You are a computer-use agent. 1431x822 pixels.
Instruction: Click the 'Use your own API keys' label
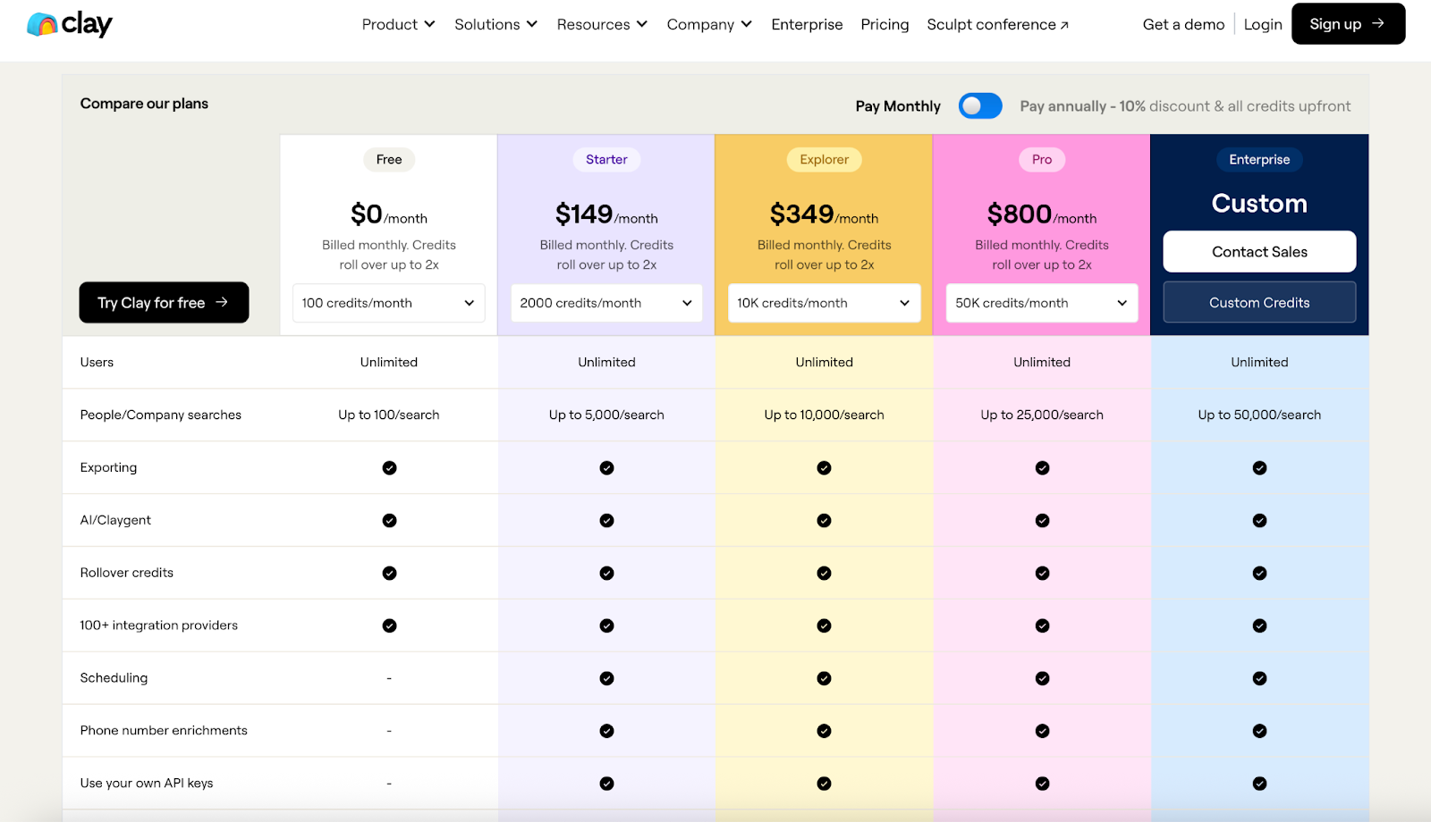coord(147,783)
